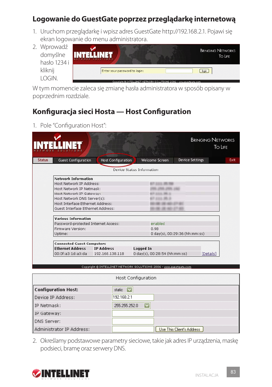This screenshot has height=387, width=272.
Task: Select the Logged In time 00:28:54
Action: pyautogui.click(x=160, y=254)
